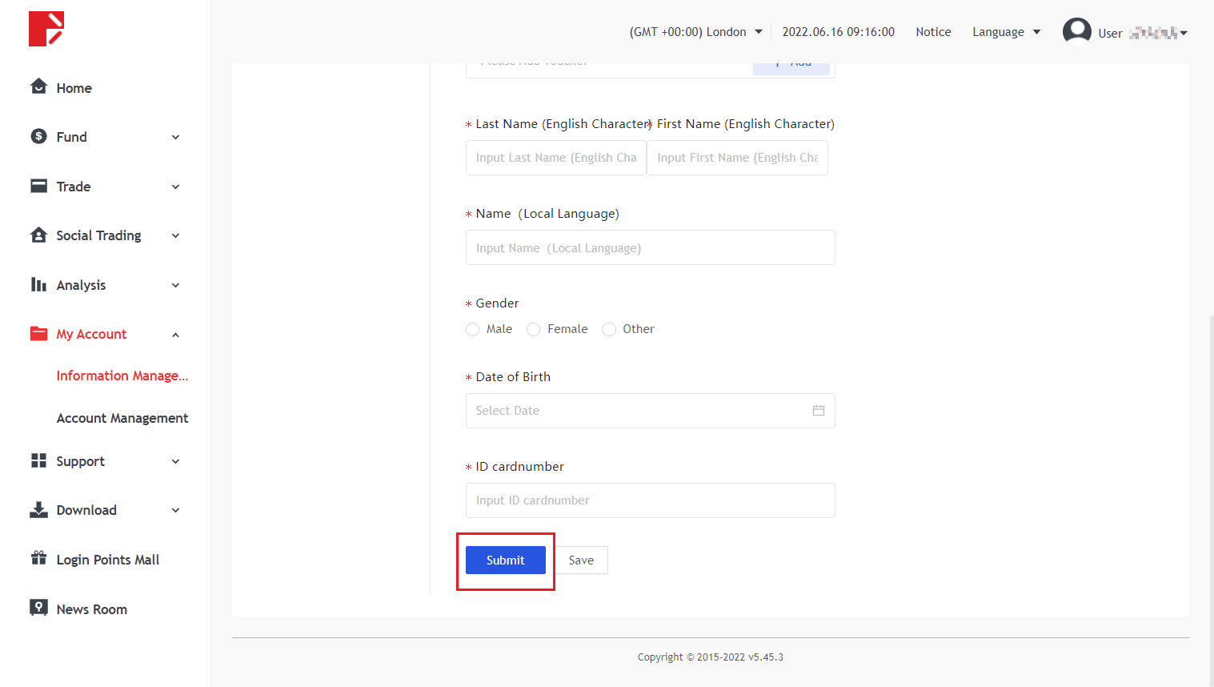Select the Female gender radio button

[534, 330]
